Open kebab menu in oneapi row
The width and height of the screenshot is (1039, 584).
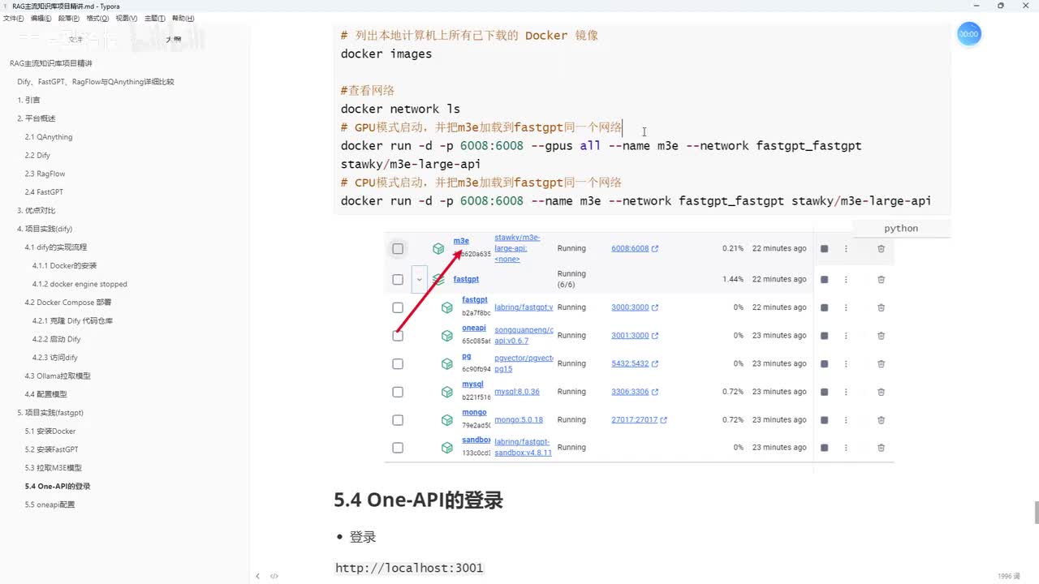point(846,336)
